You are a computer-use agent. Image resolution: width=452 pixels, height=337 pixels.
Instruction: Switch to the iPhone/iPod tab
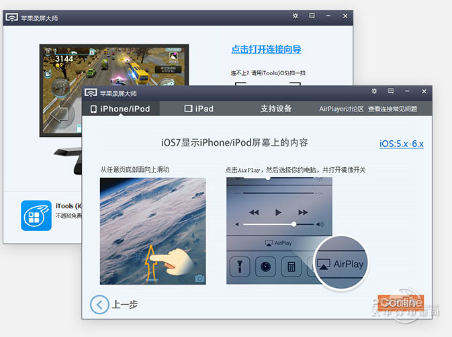click(x=120, y=109)
